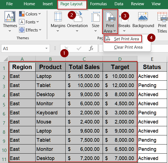Click the Product header cell
The image size is (168, 163).
tap(50, 67)
